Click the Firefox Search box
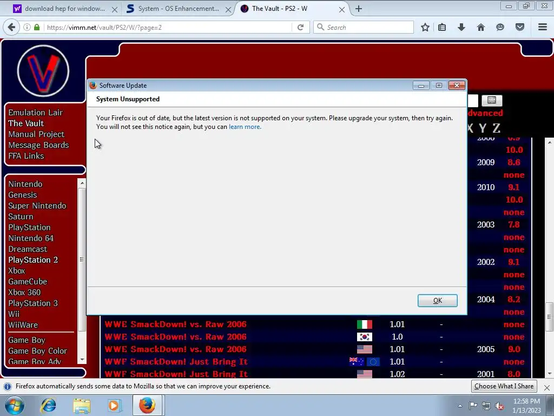This screenshot has width=554, height=416. tap(364, 27)
